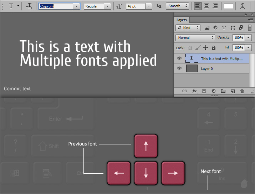Center align the text
Viewport: 255px width, 194px height.
[x=206, y=6]
